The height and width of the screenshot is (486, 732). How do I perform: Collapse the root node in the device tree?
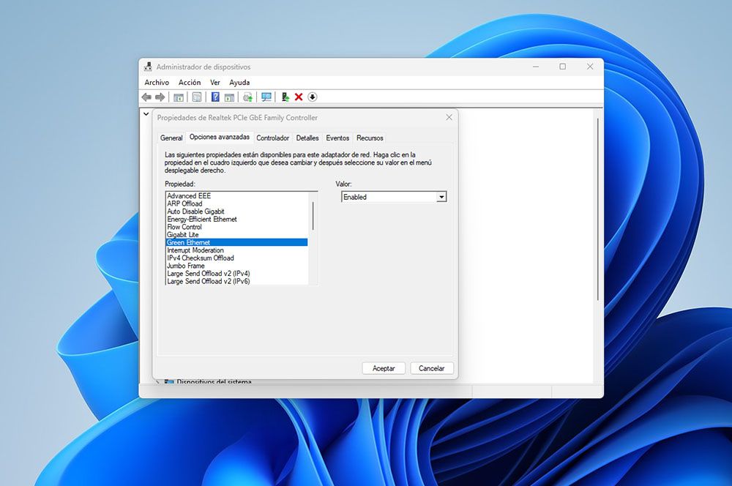[146, 113]
